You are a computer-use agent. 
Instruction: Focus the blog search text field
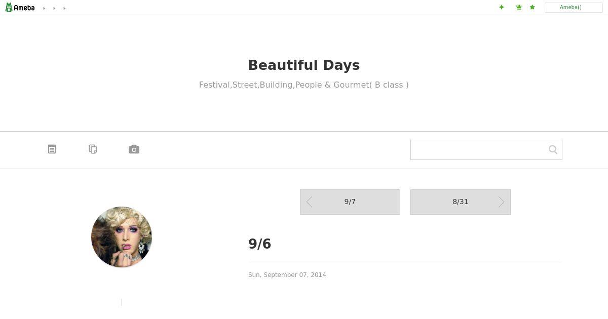pos(478,150)
